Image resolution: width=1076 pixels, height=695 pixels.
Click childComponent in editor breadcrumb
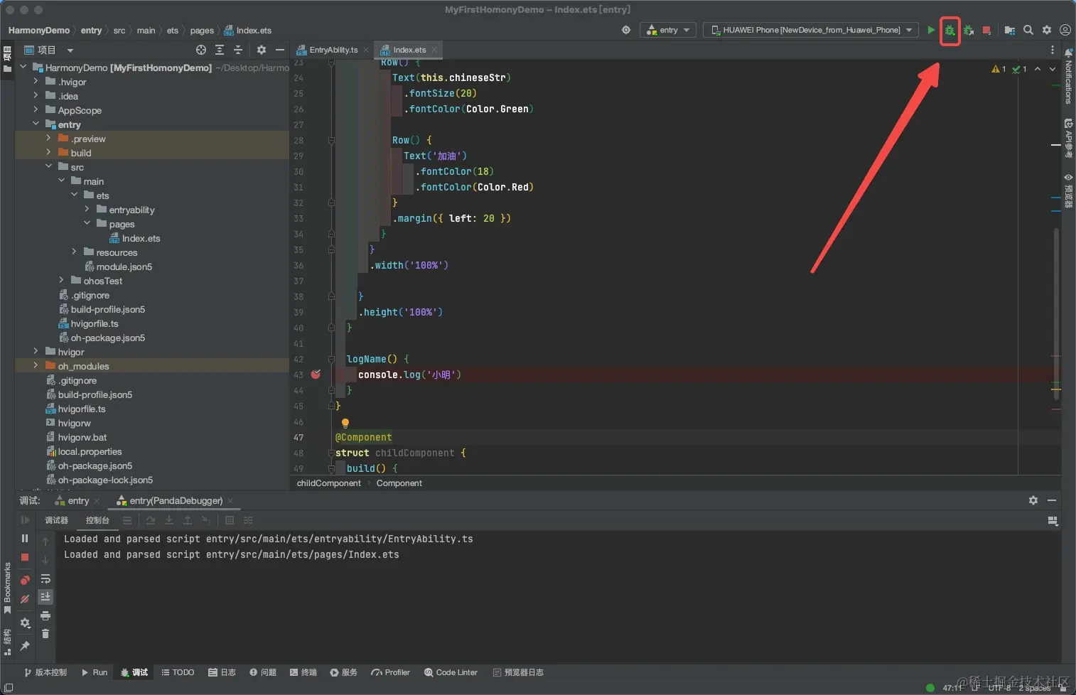[328, 483]
